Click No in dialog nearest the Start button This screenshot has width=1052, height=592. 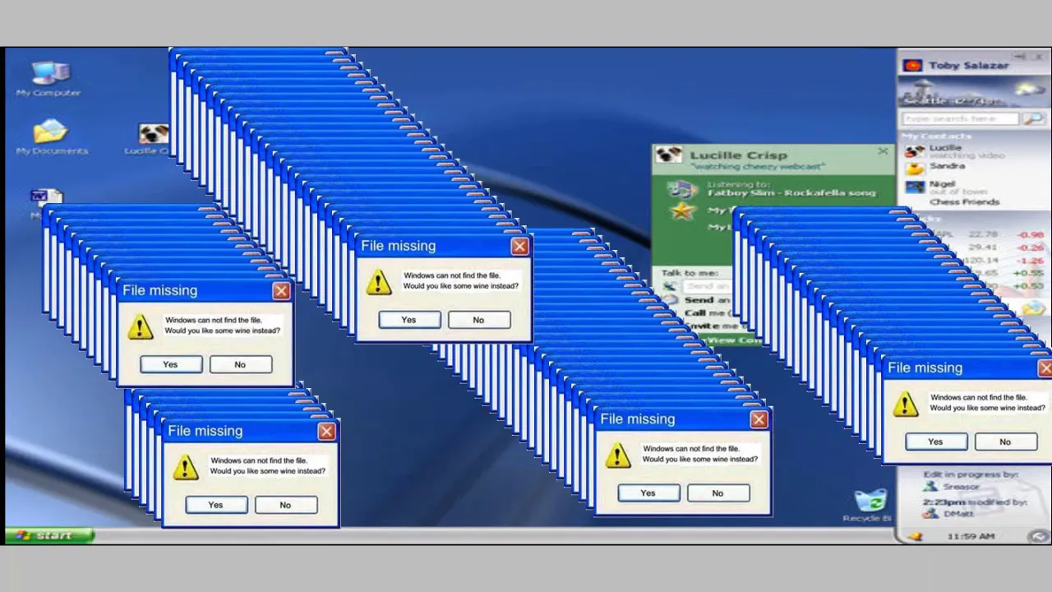tap(285, 505)
